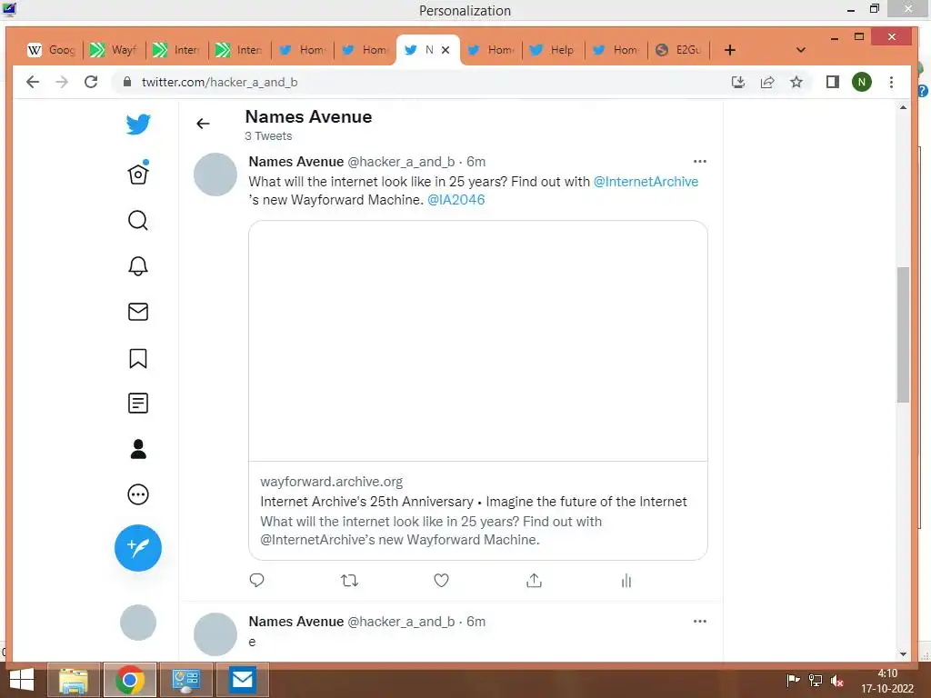The image size is (931, 698).
Task: Open Lists icon in sidebar
Action: click(x=138, y=404)
